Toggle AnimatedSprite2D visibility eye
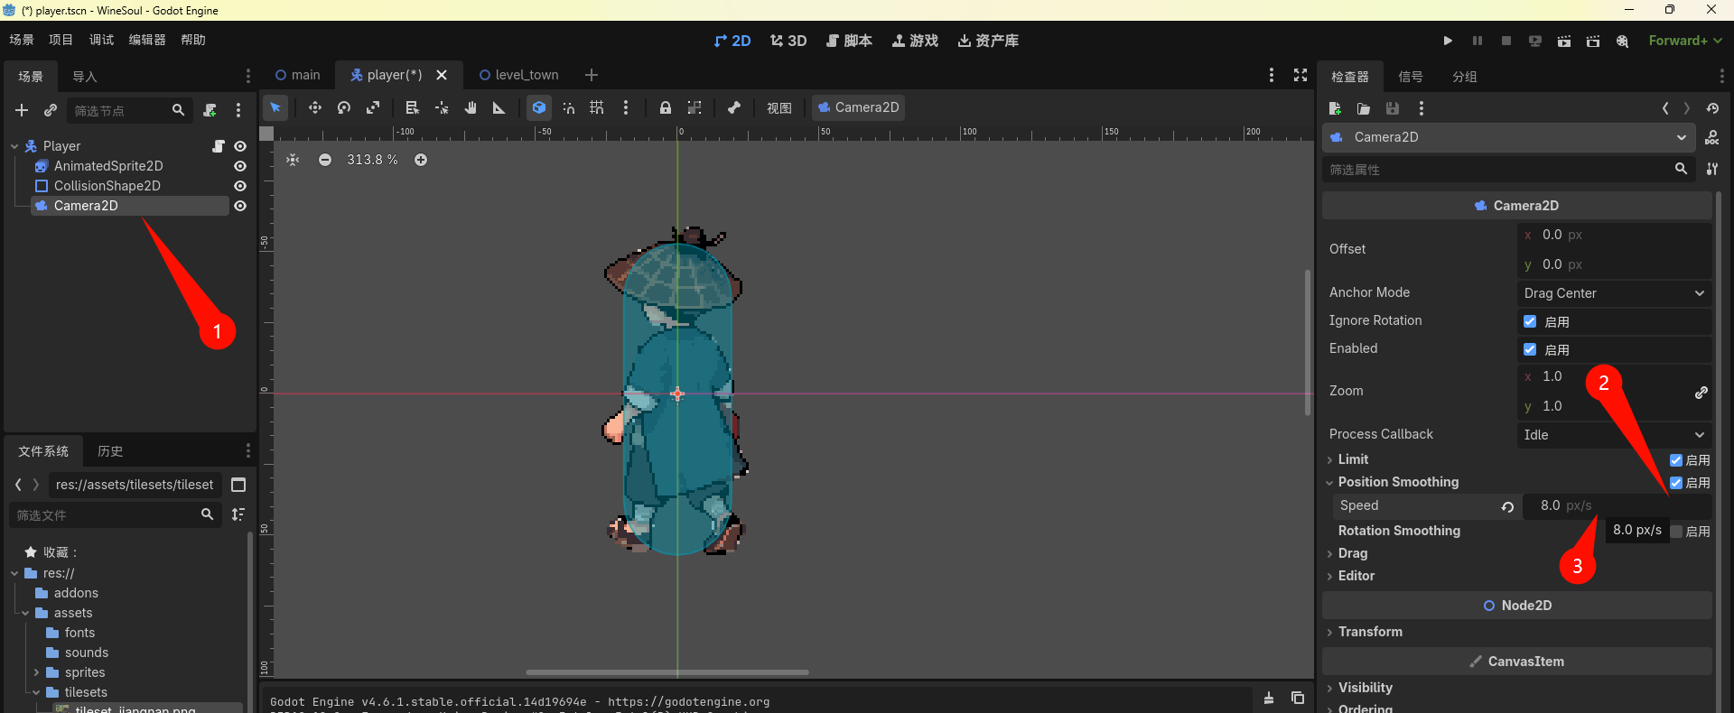Screen dimensions: 1734x713 click(x=240, y=166)
